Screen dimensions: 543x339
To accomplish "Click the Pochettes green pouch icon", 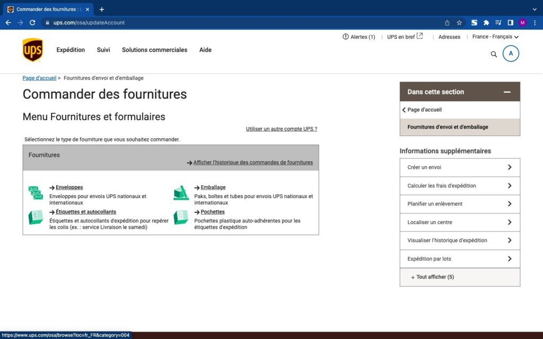I will pyautogui.click(x=181, y=217).
